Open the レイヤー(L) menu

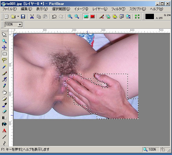click(100, 9)
